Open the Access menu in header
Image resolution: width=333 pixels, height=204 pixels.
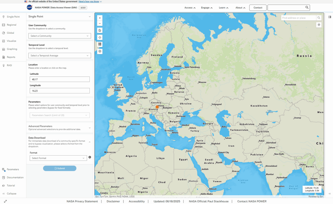point(190,8)
